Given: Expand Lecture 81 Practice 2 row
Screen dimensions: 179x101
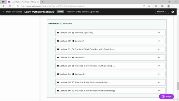Looking at the screenshot, I should point(159,49).
